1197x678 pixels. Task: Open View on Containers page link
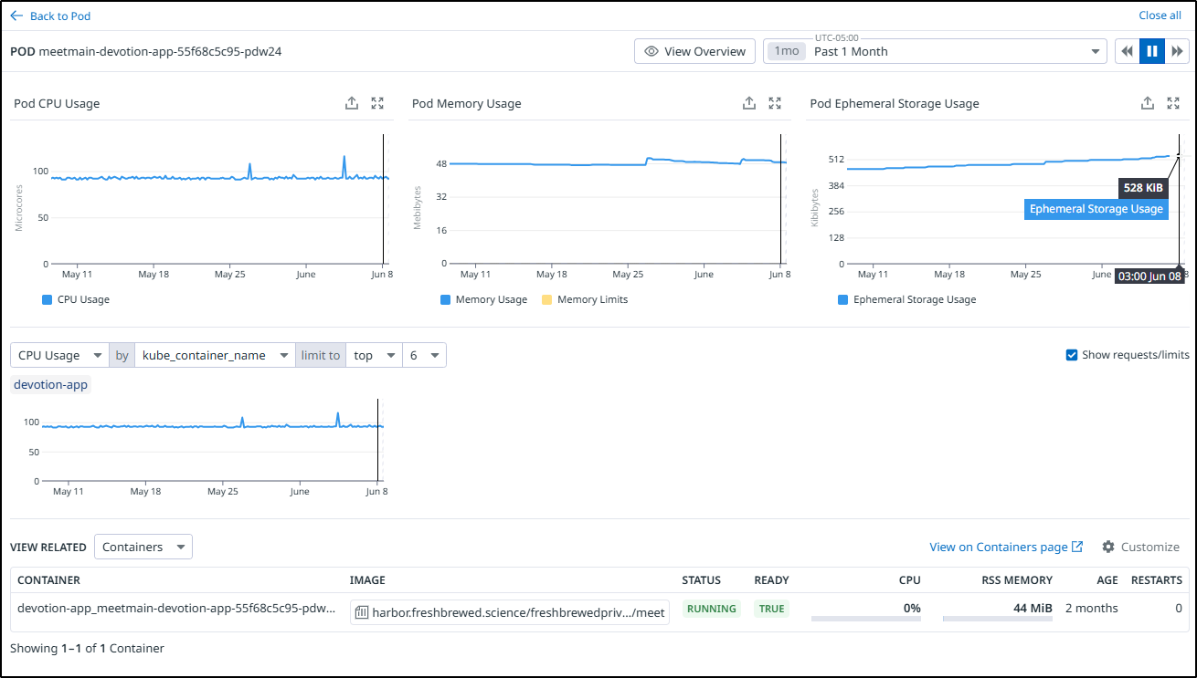[1005, 547]
